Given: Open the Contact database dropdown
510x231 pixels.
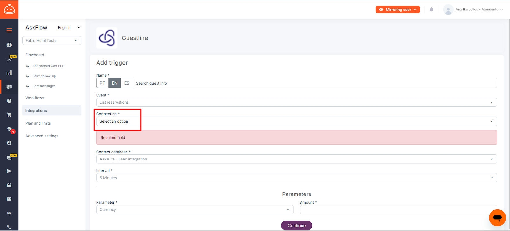Looking at the screenshot, I should (296, 159).
